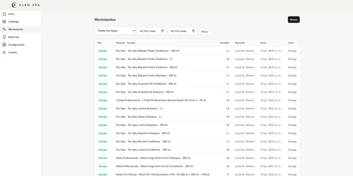Viewport: 353px width, 176px height.
Task: Select Tec Italy Totale Shampoo 1 L row
Action: [197, 117]
